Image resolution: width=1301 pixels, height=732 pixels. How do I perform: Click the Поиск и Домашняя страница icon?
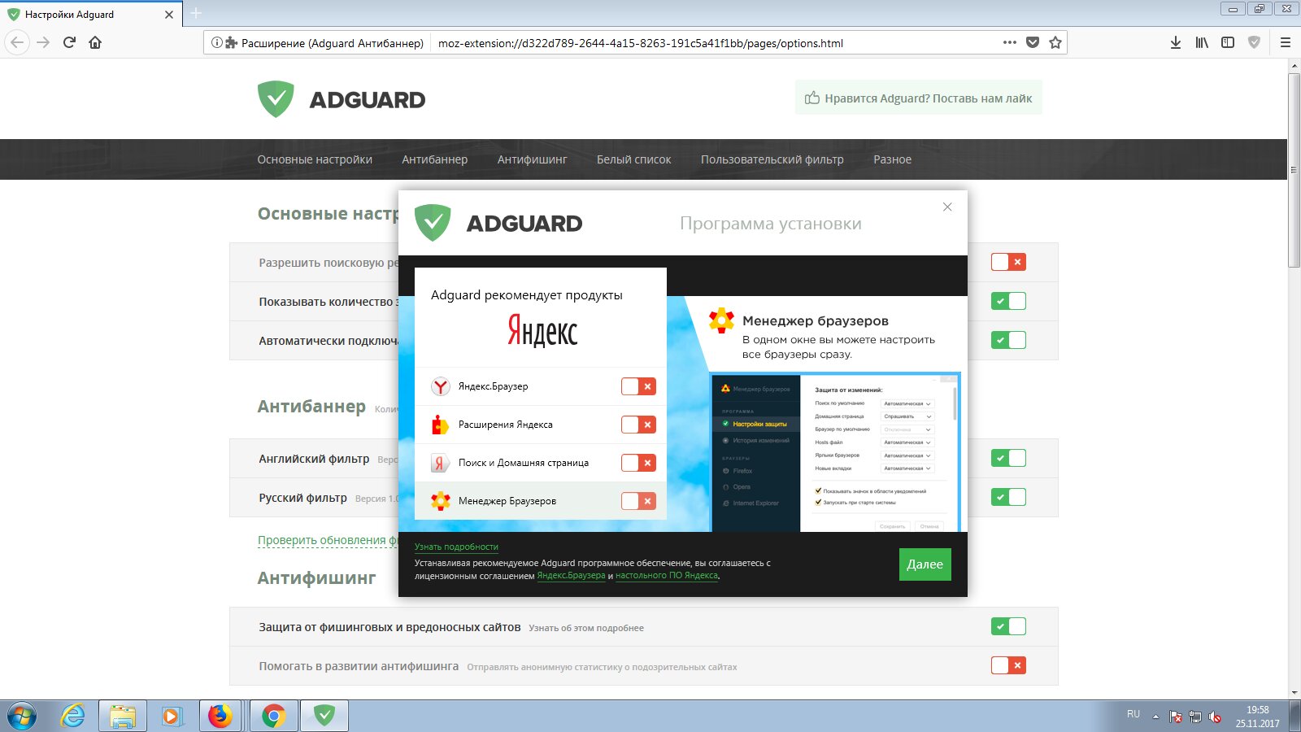tap(441, 463)
